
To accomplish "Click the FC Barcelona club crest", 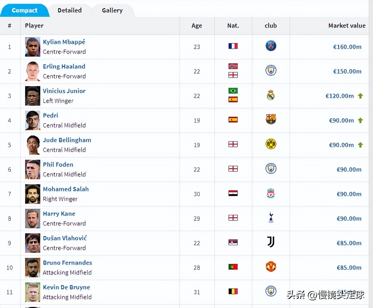I will (271, 119).
